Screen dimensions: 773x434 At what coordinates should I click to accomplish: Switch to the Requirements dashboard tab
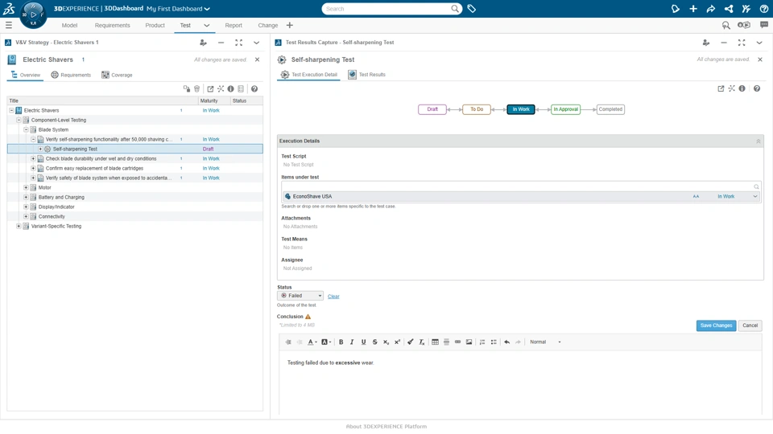pyautogui.click(x=113, y=25)
